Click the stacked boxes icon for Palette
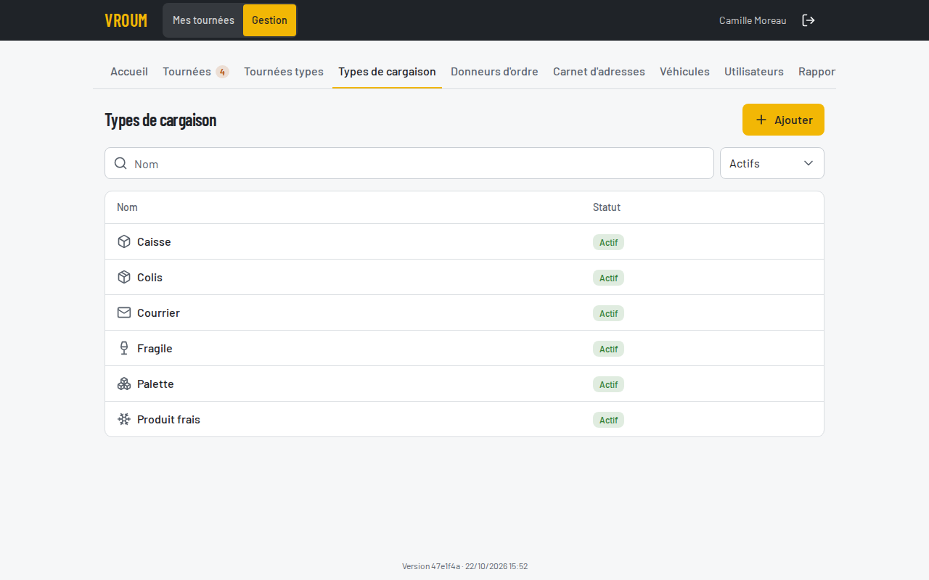 pos(124,384)
